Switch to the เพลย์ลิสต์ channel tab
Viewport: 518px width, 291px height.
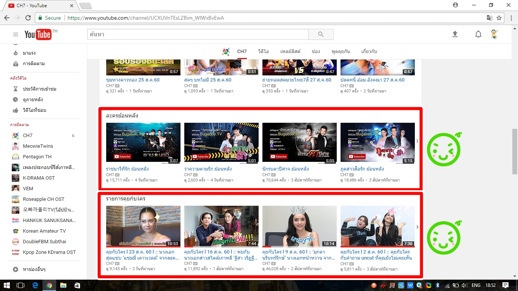click(x=290, y=52)
